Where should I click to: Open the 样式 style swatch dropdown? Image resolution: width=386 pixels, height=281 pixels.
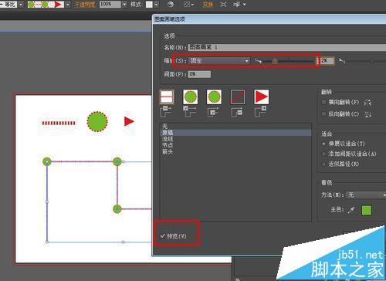tap(156, 5)
